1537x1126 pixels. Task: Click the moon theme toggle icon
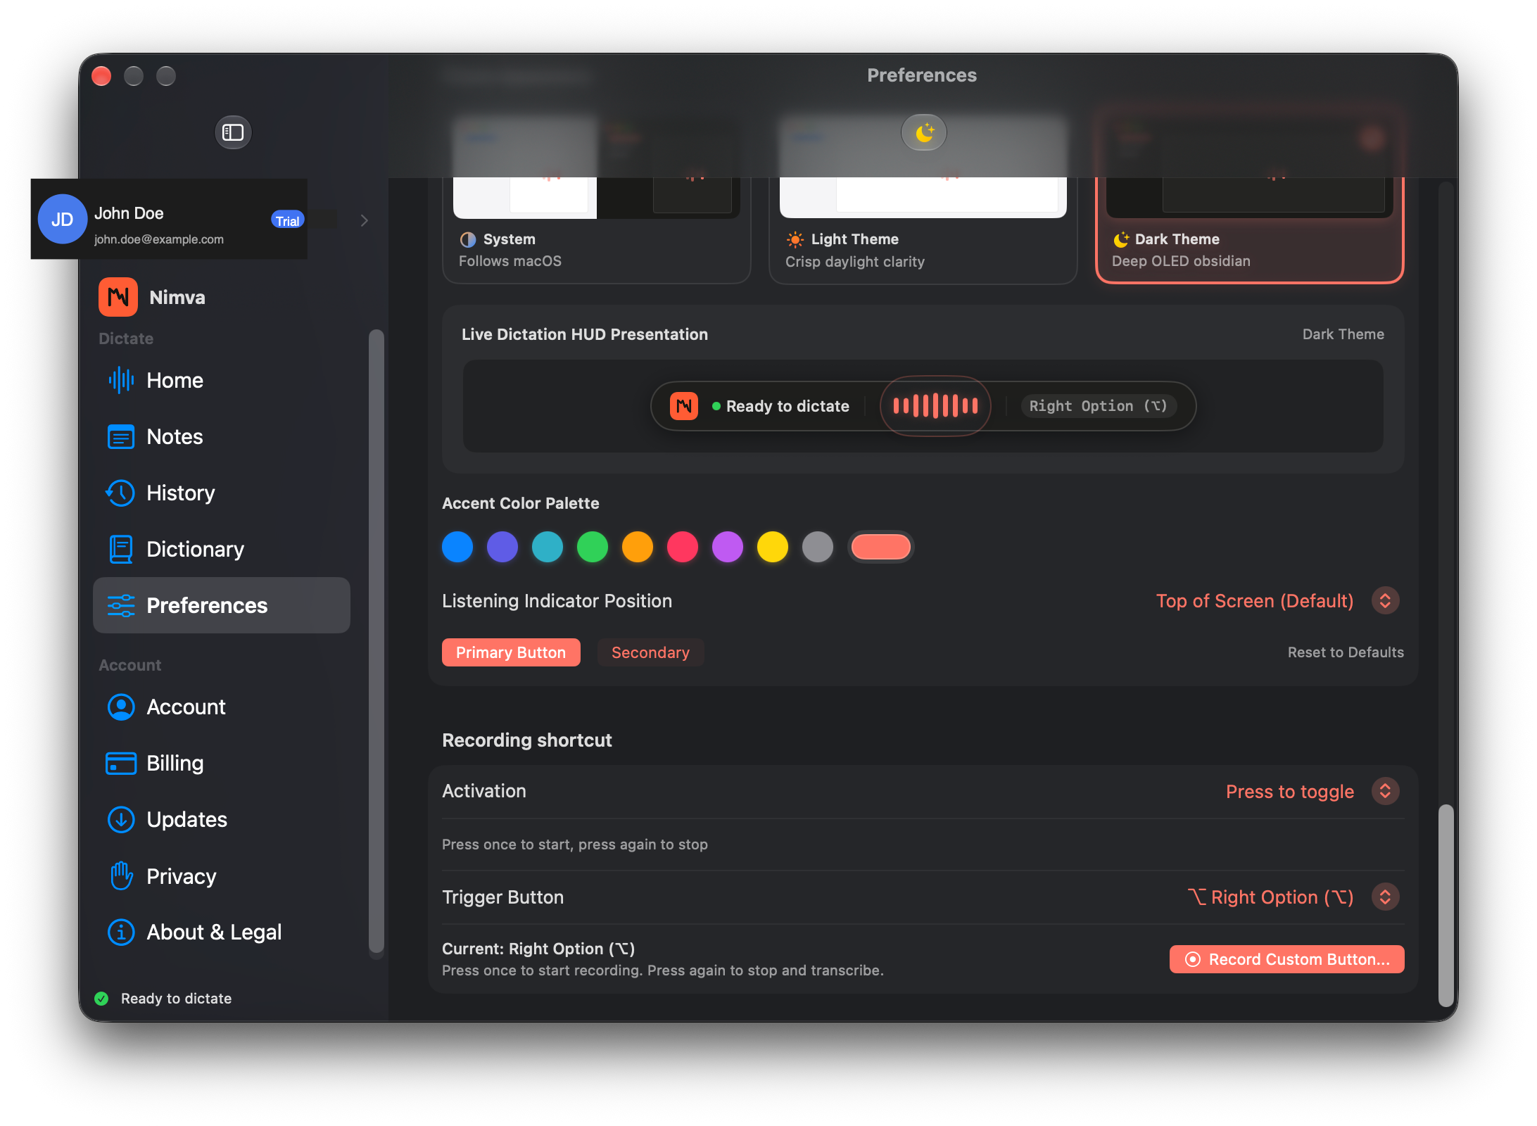(924, 132)
